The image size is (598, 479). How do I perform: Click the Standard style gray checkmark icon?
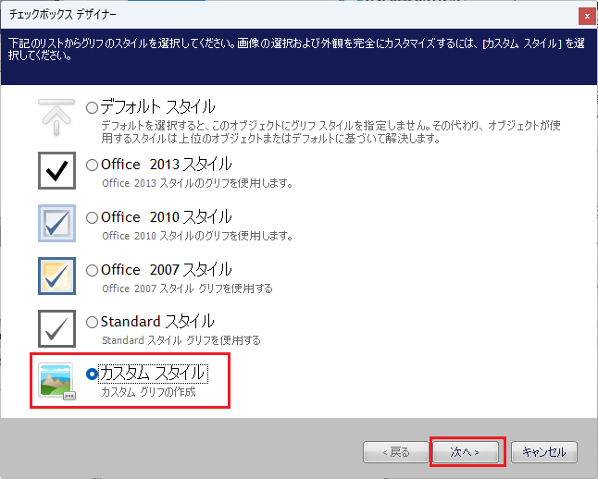point(57,328)
